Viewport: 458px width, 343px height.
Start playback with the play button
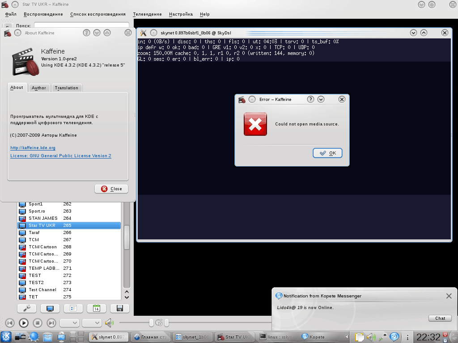tap(24, 323)
